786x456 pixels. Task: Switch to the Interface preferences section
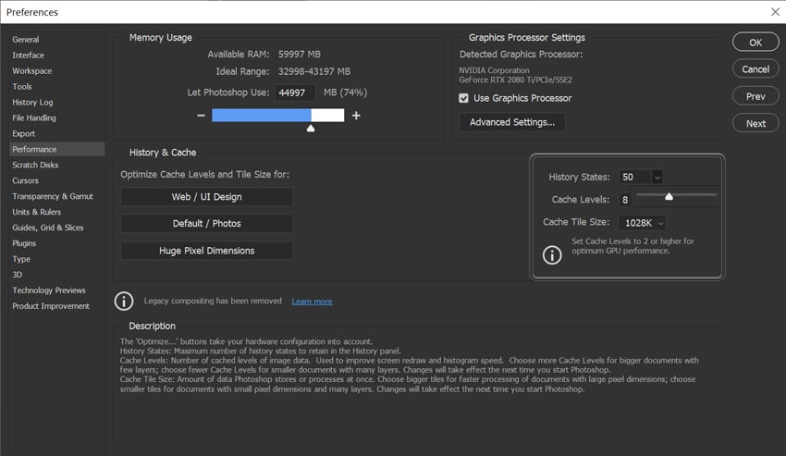[28, 55]
